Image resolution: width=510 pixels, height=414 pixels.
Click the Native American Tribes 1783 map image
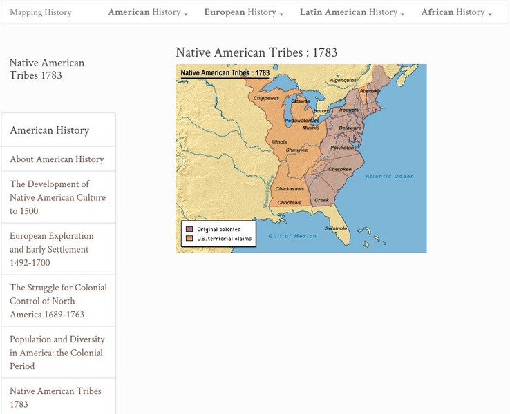point(301,159)
